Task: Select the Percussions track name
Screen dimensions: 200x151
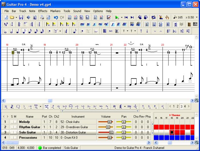Action: coord(28,138)
